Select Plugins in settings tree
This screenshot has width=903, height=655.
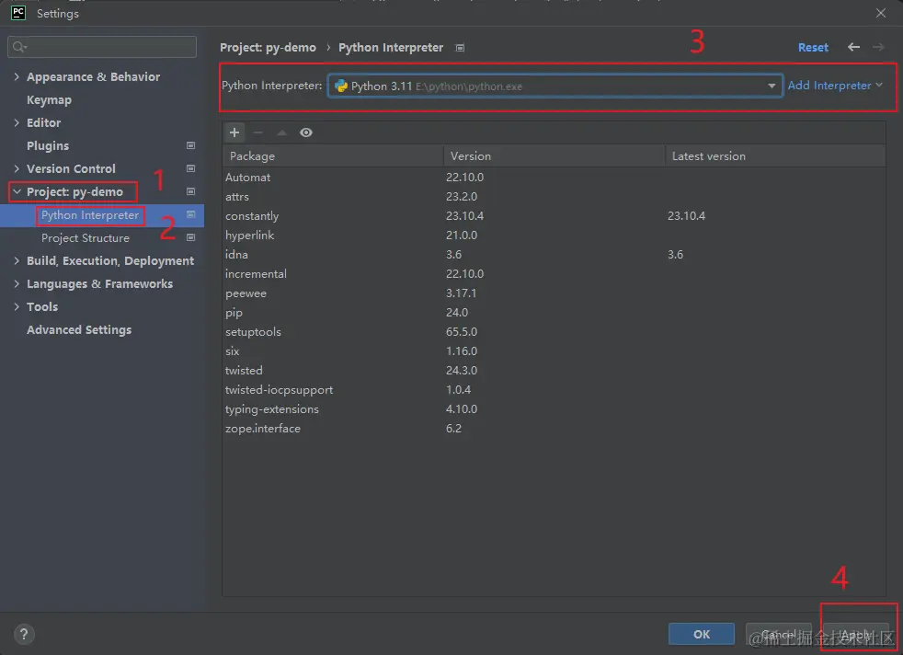point(48,145)
